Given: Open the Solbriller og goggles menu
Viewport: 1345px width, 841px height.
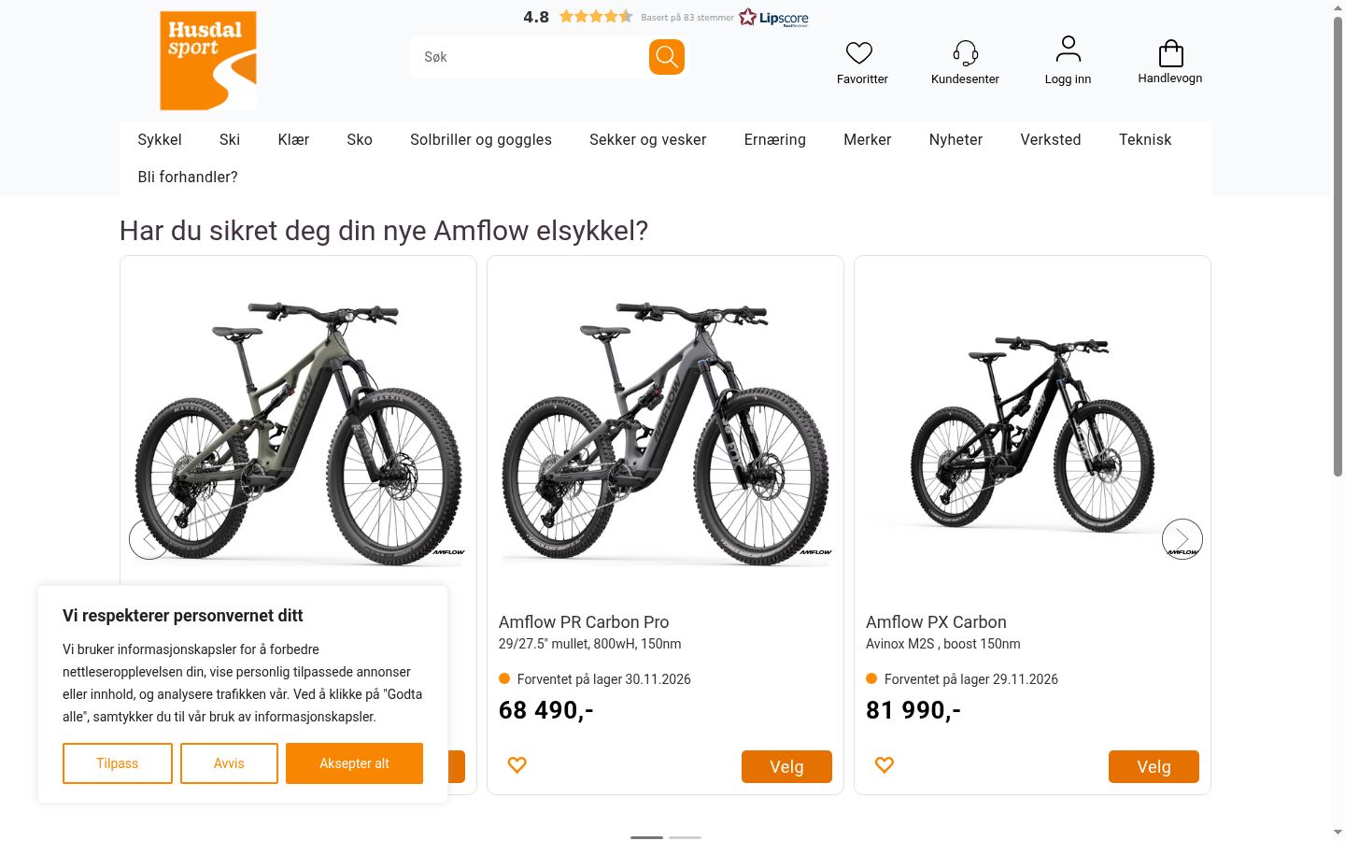Looking at the screenshot, I should (x=481, y=139).
